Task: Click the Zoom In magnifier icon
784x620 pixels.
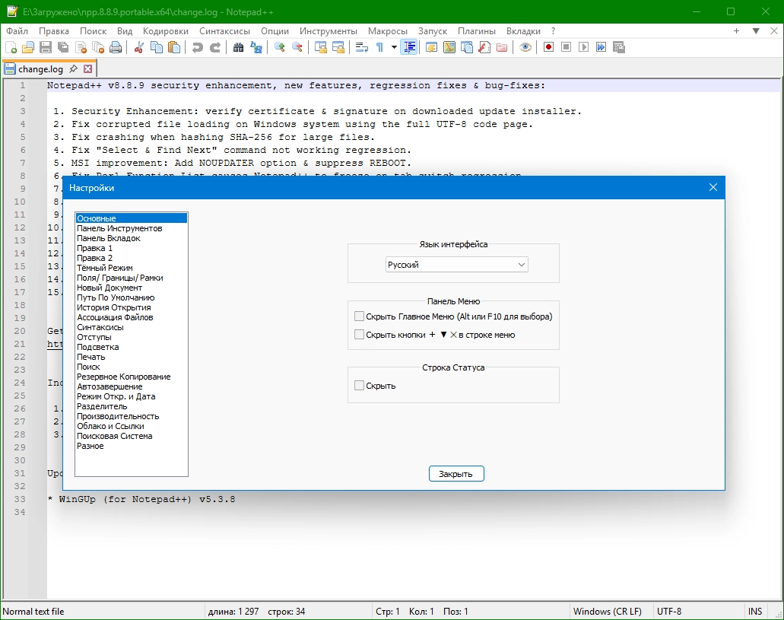Action: pyautogui.click(x=280, y=47)
